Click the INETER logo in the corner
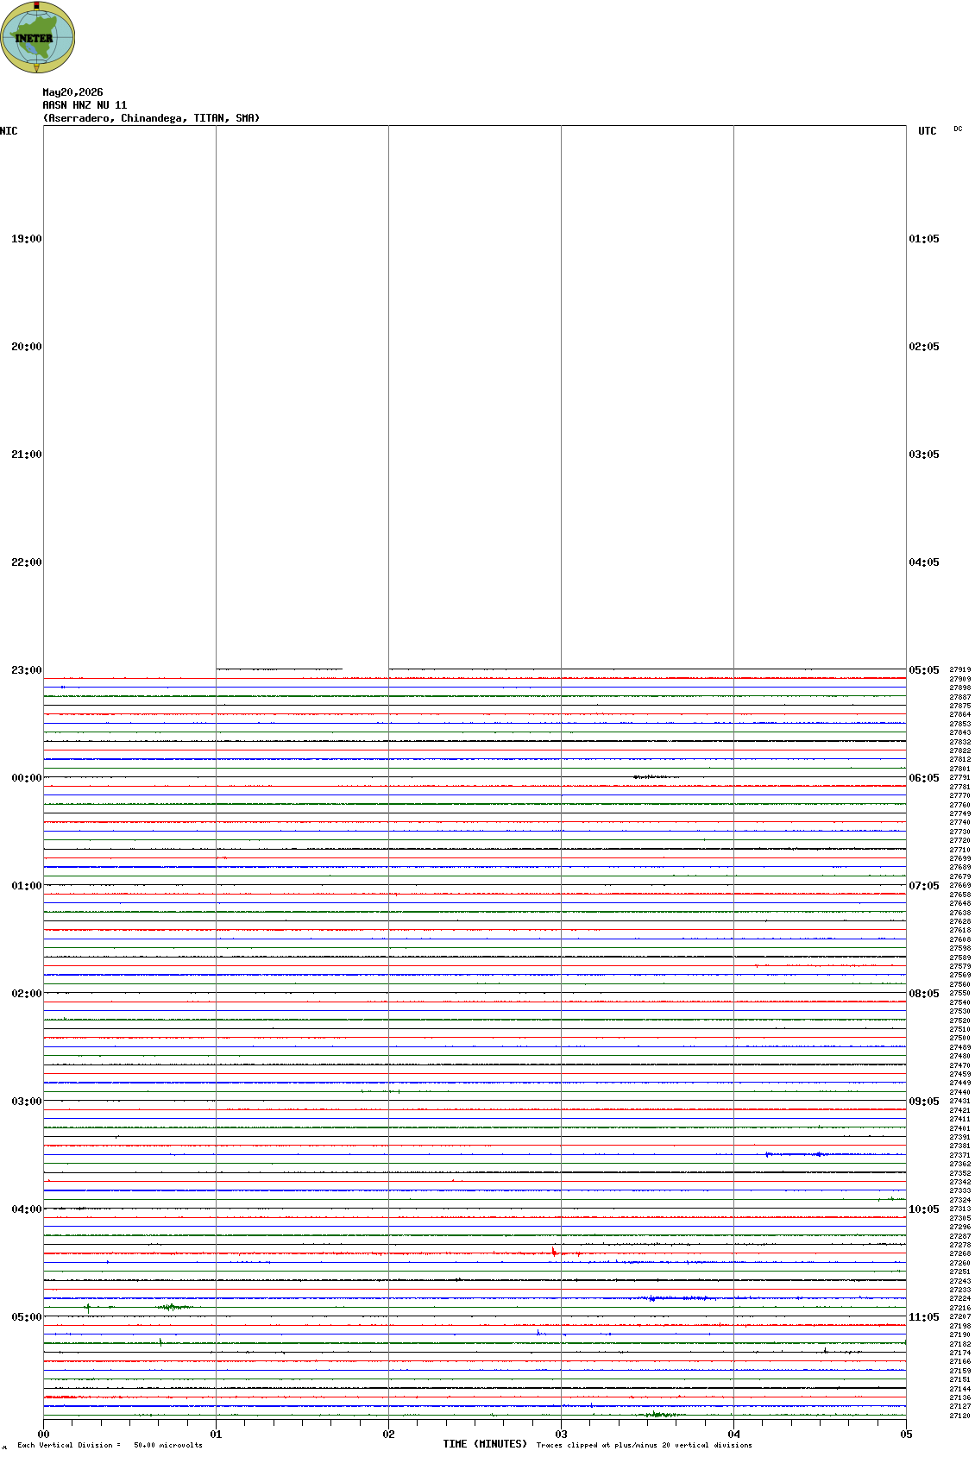Image resolution: width=975 pixels, height=1457 pixels. pyautogui.click(x=37, y=37)
